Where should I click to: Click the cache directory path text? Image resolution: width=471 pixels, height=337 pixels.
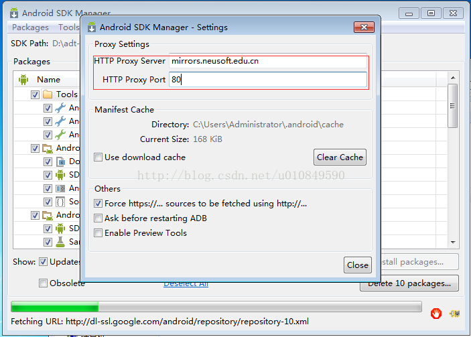click(268, 125)
